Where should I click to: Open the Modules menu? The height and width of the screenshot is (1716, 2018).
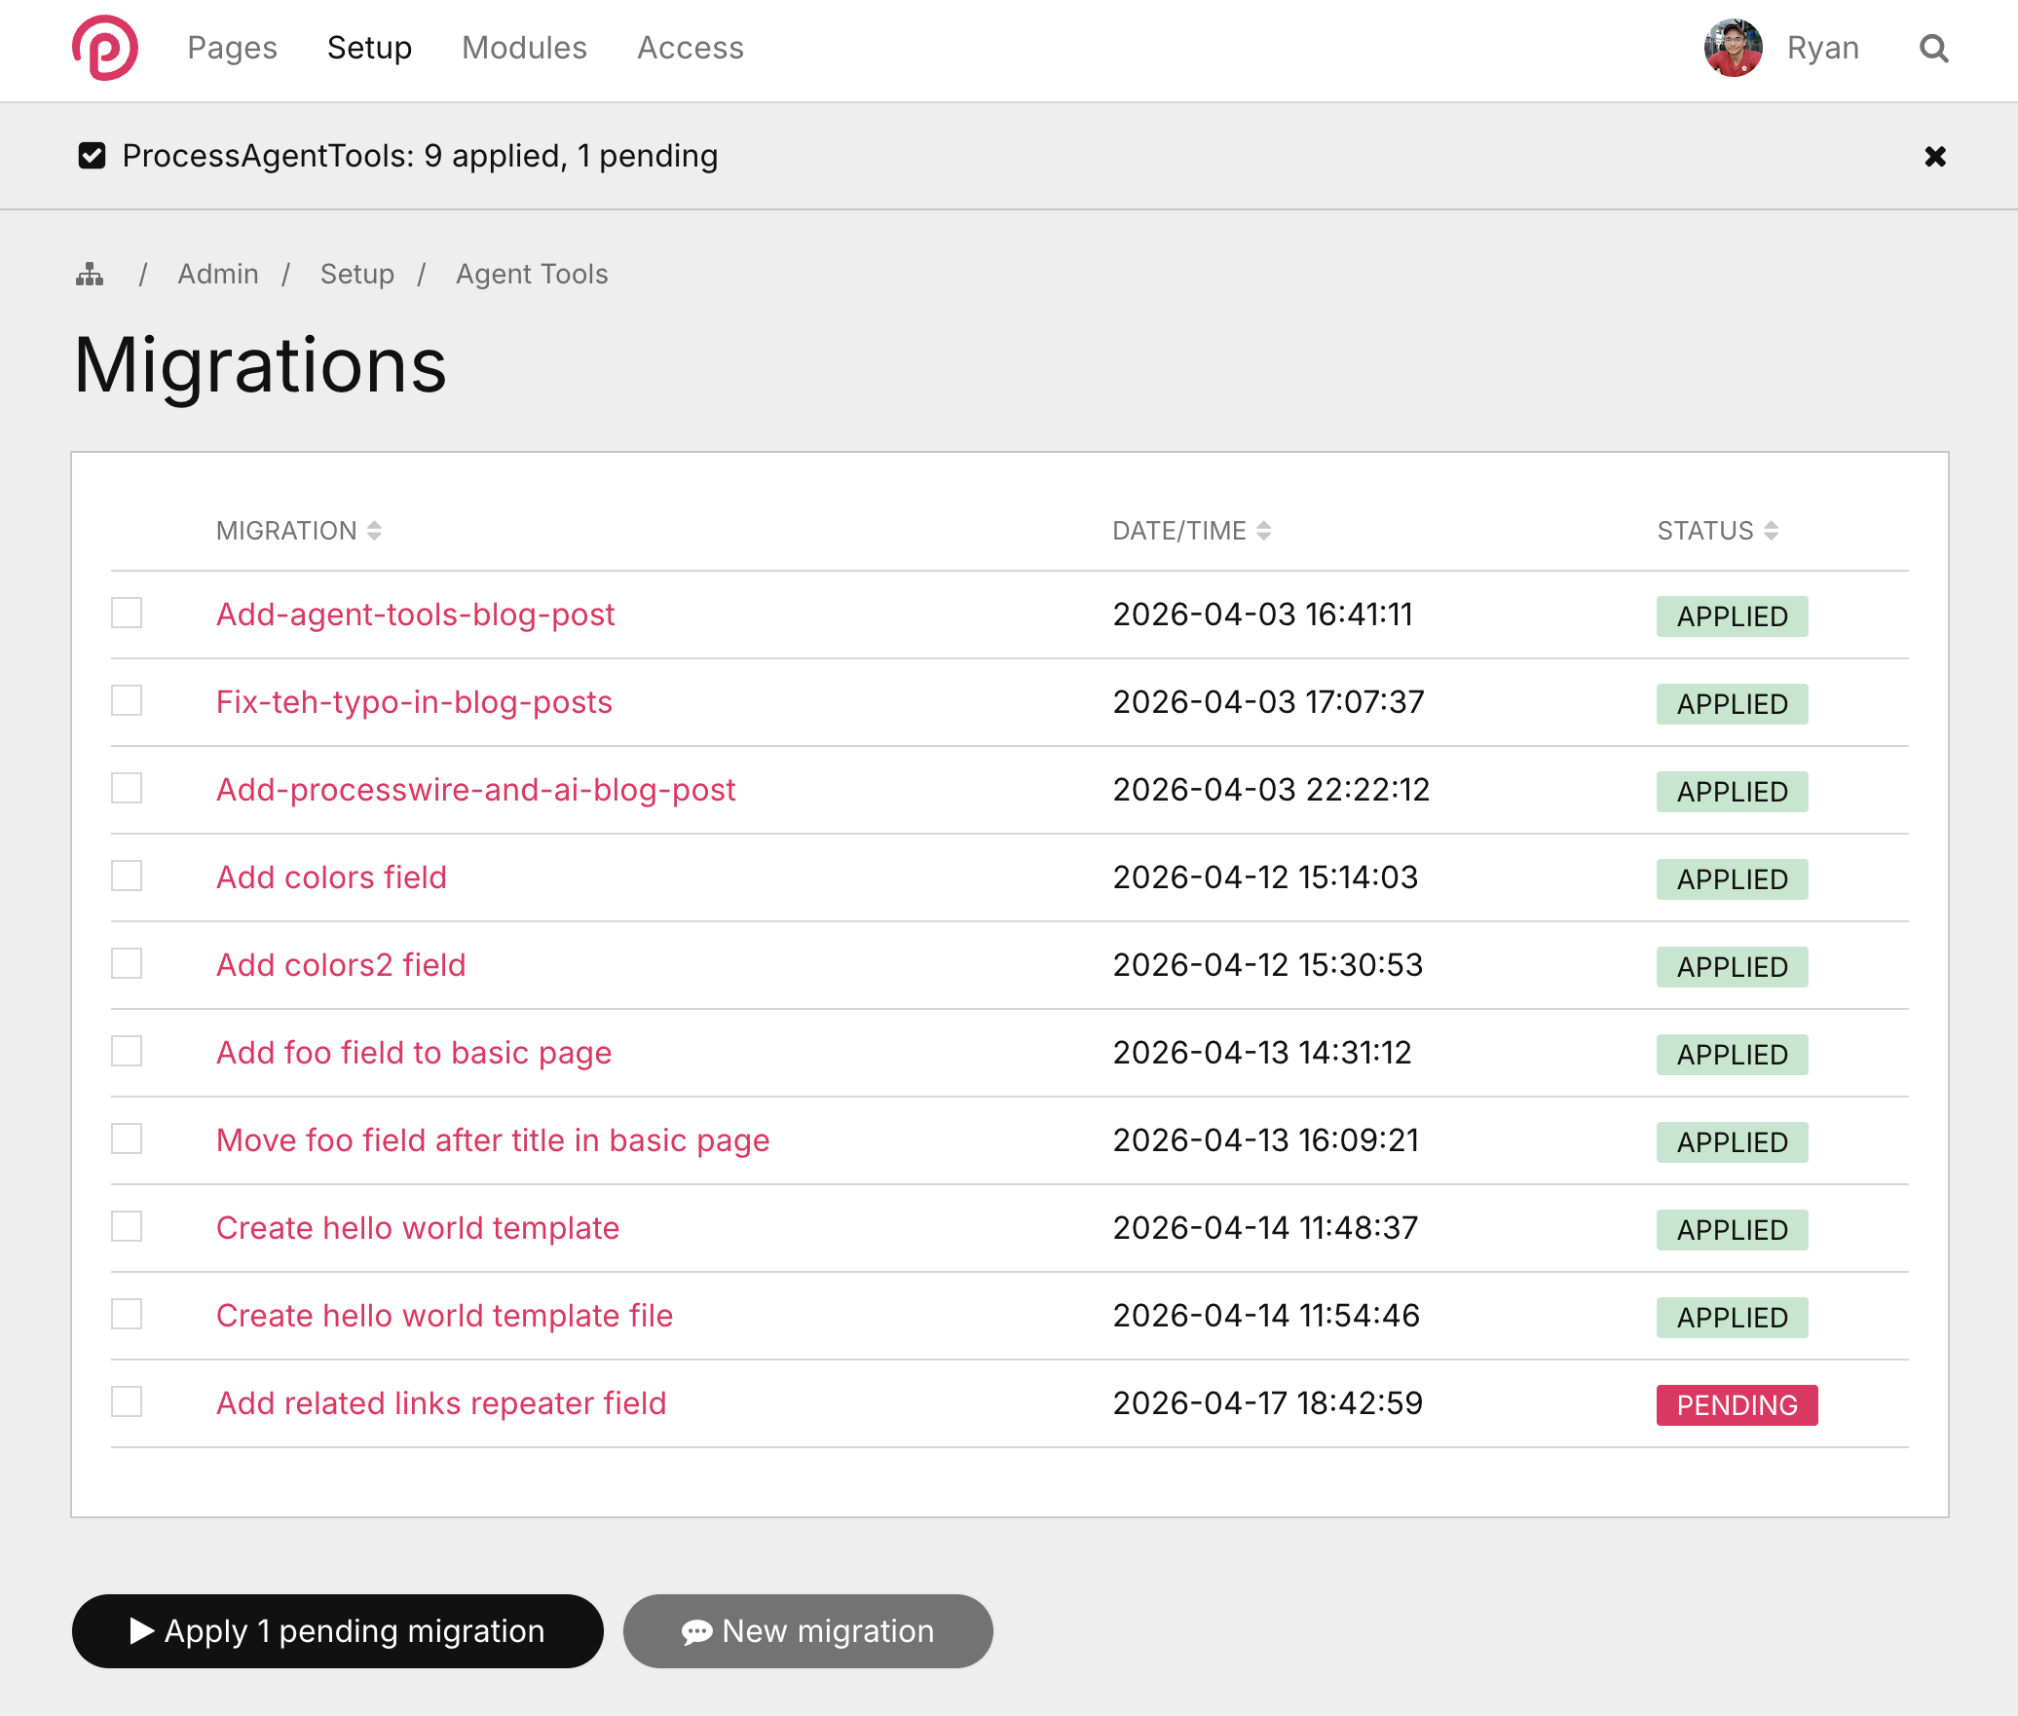[x=524, y=48]
